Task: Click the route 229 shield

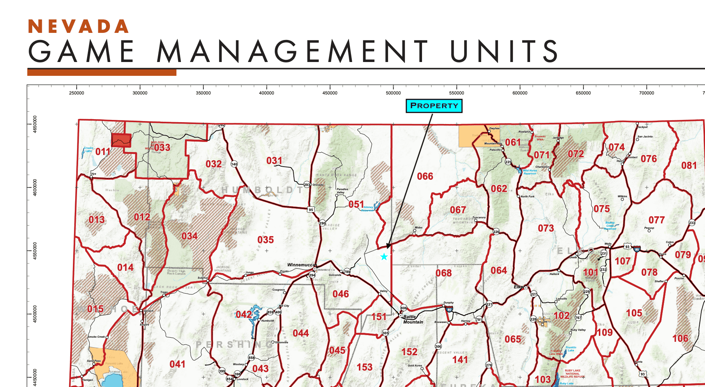Action: coord(587,291)
